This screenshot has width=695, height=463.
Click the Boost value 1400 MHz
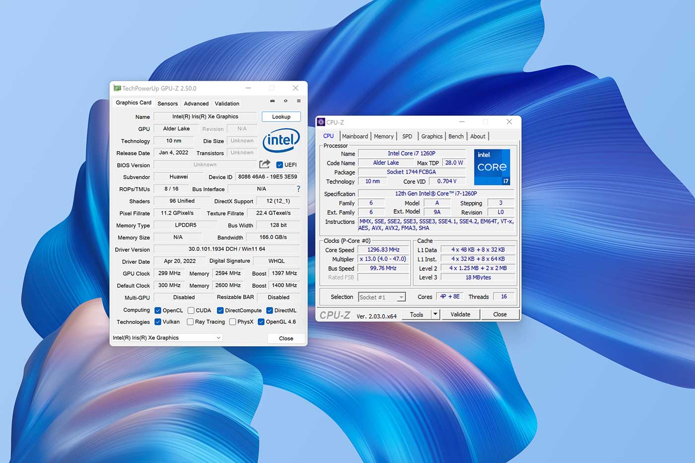pos(284,285)
